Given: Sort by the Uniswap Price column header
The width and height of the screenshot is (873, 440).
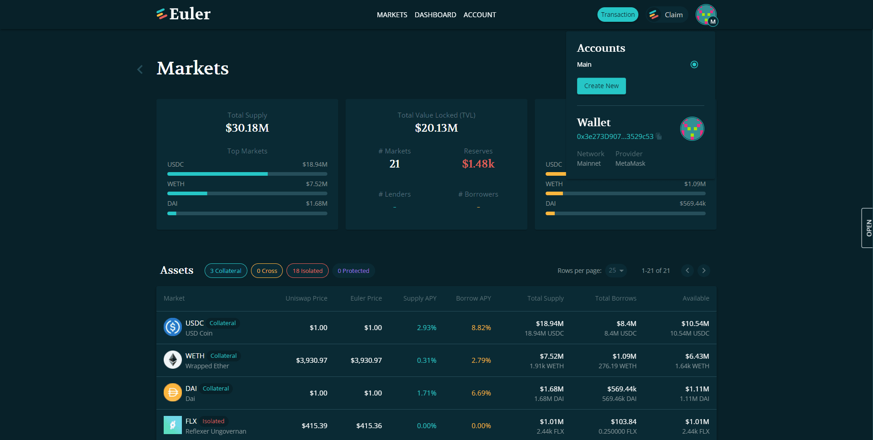Looking at the screenshot, I should pos(306,298).
